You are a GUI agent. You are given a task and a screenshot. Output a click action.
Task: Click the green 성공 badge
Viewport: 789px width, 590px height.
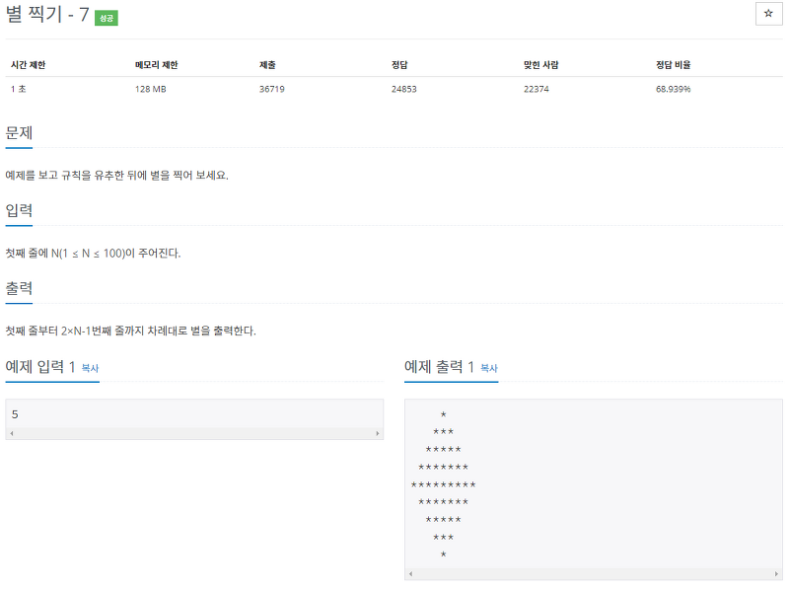coord(107,18)
